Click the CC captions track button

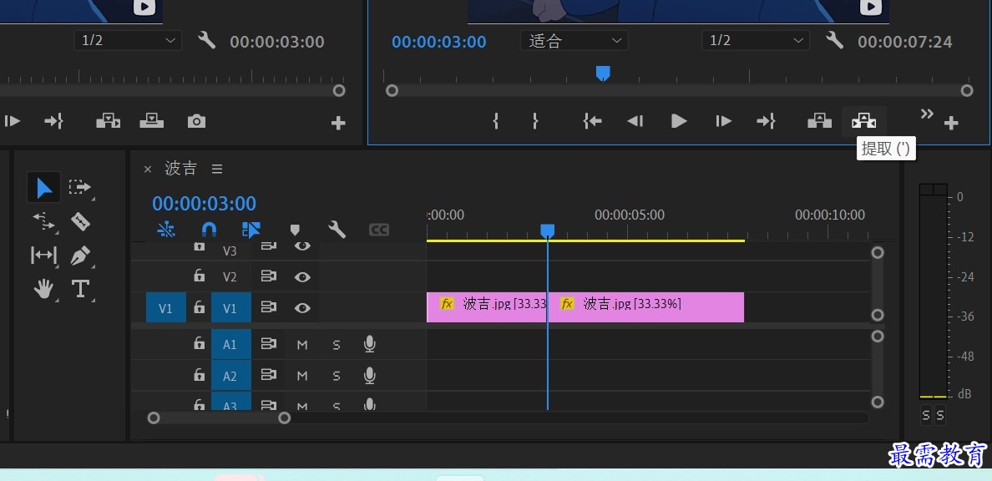pyautogui.click(x=379, y=230)
